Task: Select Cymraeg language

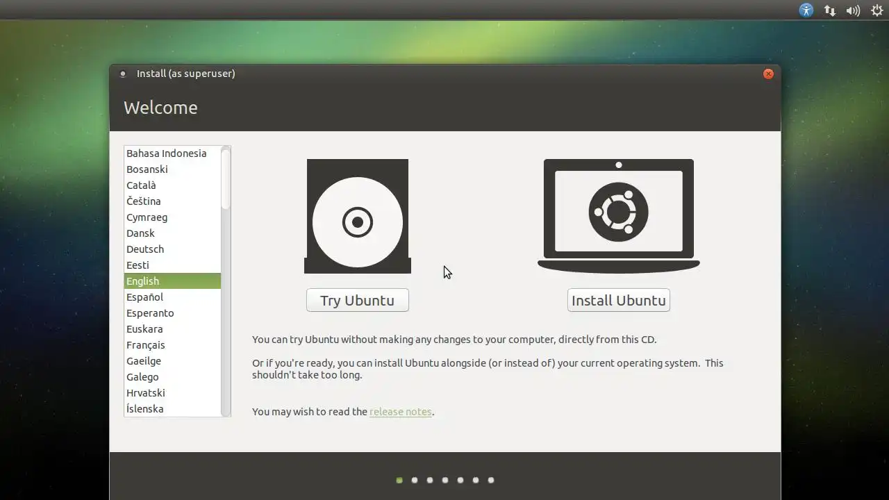Action: point(172,217)
